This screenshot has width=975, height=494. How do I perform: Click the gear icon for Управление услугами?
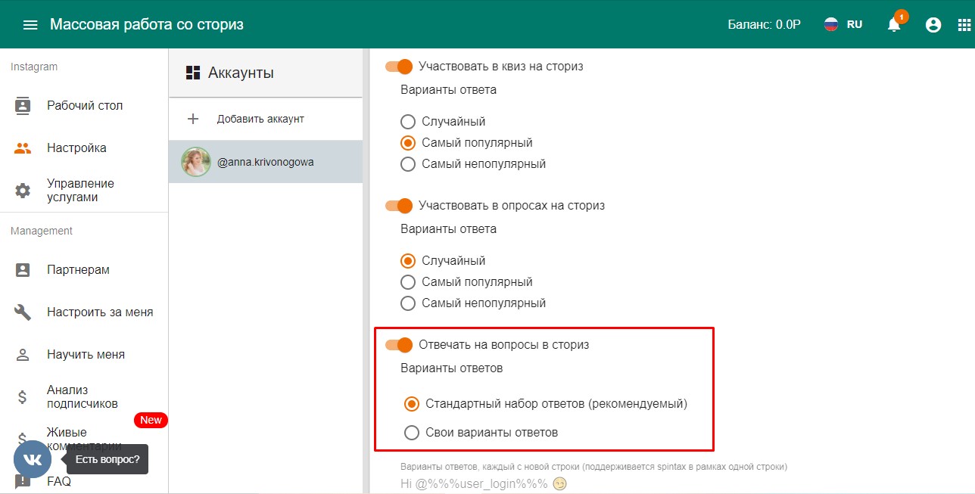tap(23, 191)
